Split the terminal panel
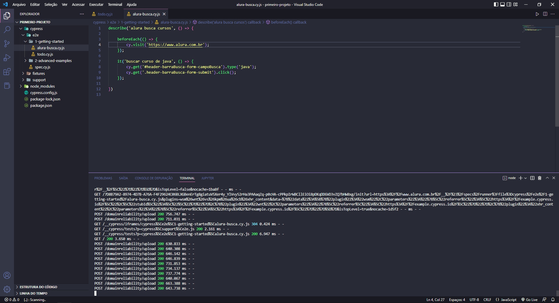The height and width of the screenshot is (303, 559). (532, 178)
